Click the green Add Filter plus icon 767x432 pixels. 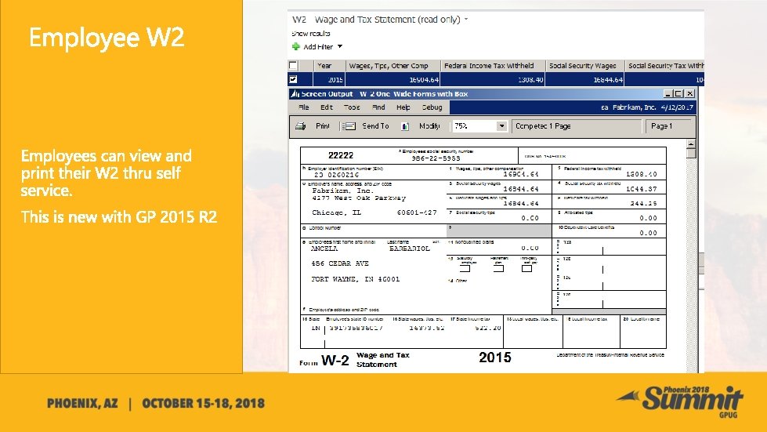click(295, 47)
